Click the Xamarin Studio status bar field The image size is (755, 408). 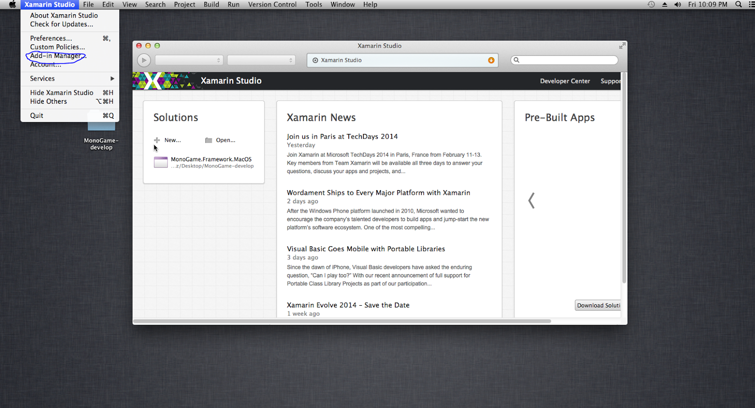403,60
